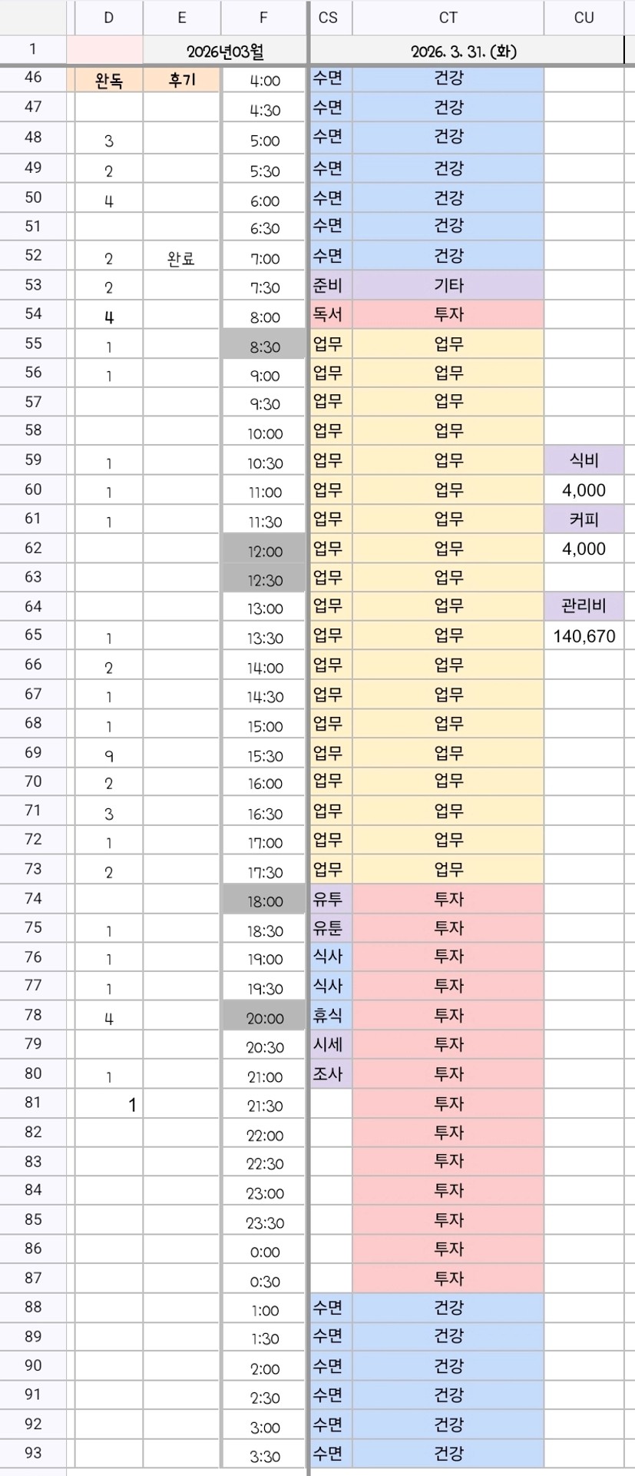This screenshot has height=1476, width=635.
Task: Click the 2026년03월 month cell
Action: click(x=225, y=51)
